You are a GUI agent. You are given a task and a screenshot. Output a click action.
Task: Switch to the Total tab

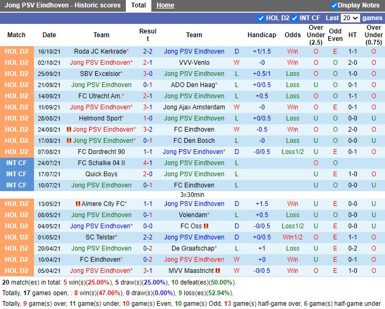click(x=139, y=5)
